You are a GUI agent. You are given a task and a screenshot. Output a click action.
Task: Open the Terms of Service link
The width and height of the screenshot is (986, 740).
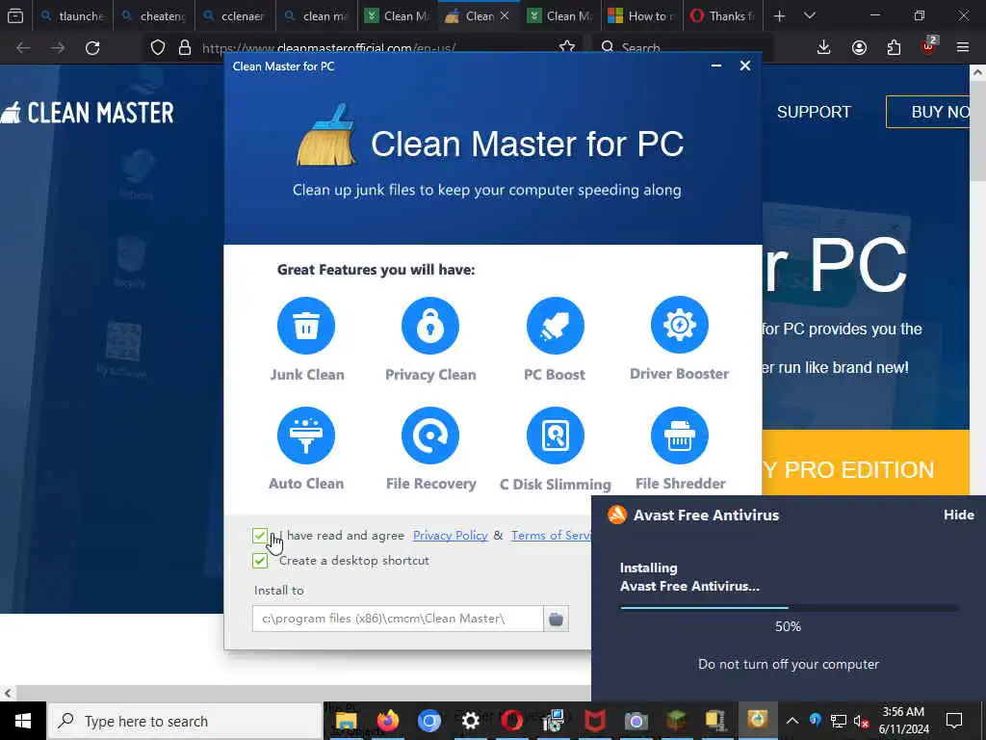(x=551, y=536)
